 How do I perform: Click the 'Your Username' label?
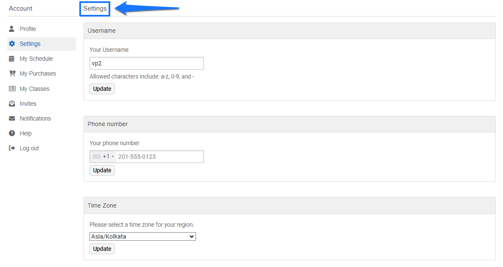[x=109, y=50]
